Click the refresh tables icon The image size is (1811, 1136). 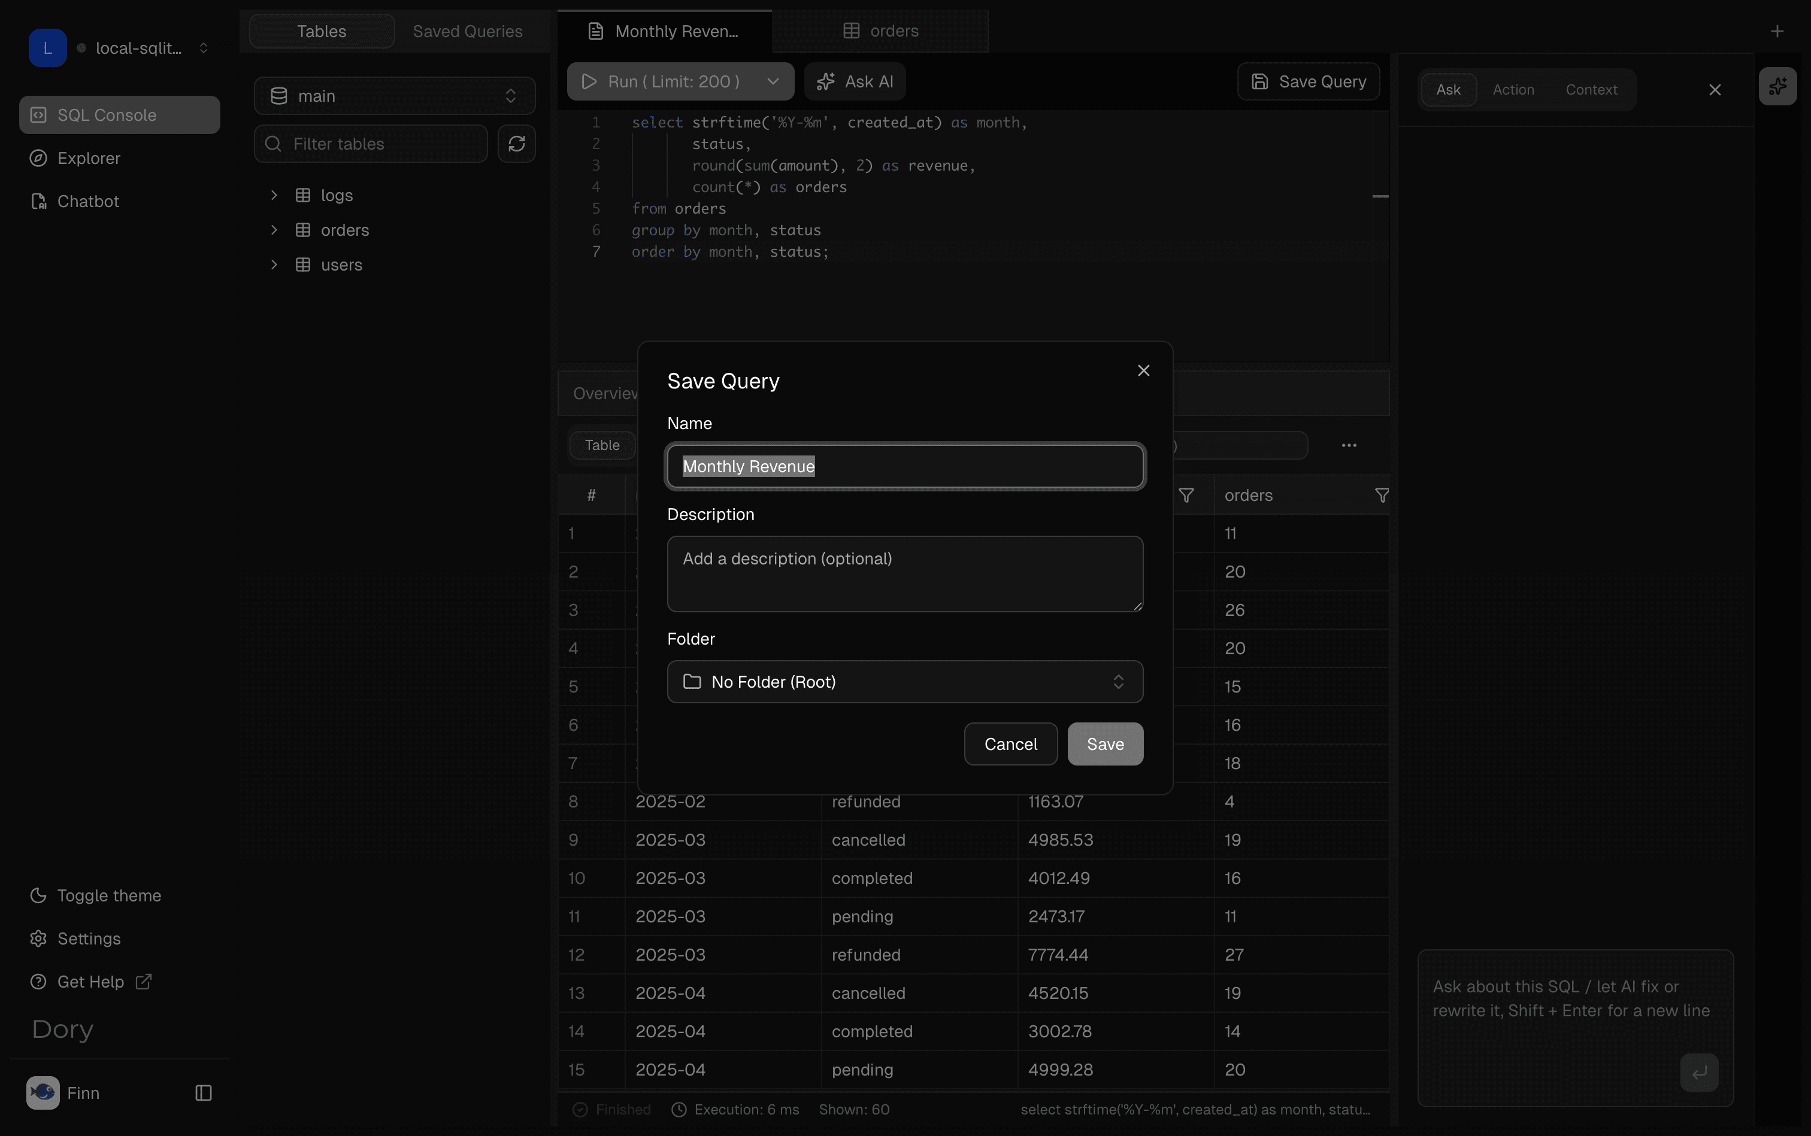pos(516,144)
